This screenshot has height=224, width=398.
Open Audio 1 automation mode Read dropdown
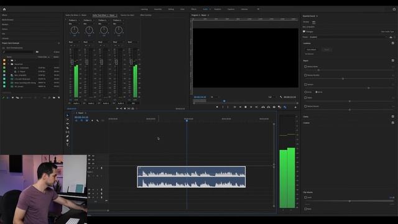(x=74, y=42)
